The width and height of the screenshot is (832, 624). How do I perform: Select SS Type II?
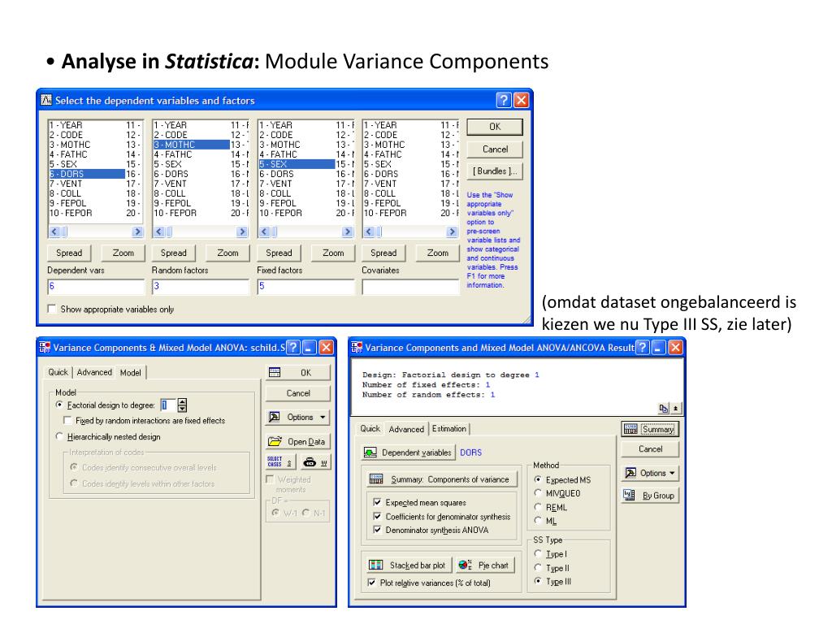click(x=538, y=568)
